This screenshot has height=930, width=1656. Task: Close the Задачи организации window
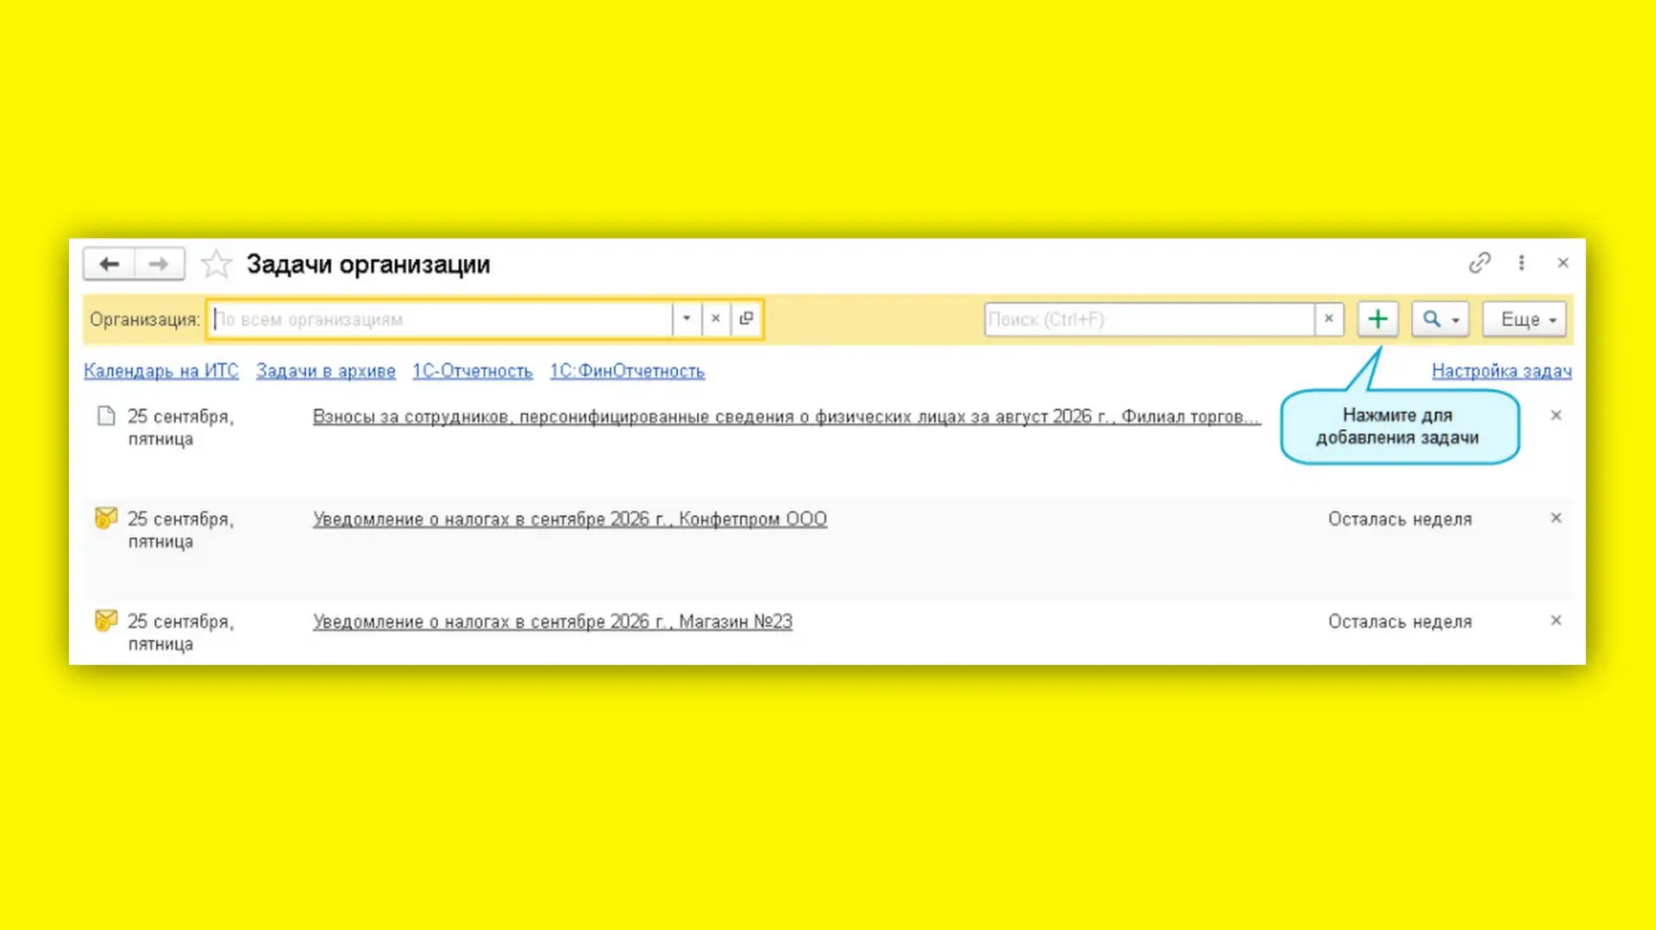[1563, 263]
